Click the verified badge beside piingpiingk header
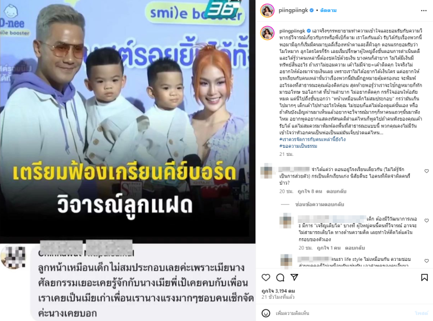Image resolution: width=433 pixels, height=321 pixels. pos(312,10)
